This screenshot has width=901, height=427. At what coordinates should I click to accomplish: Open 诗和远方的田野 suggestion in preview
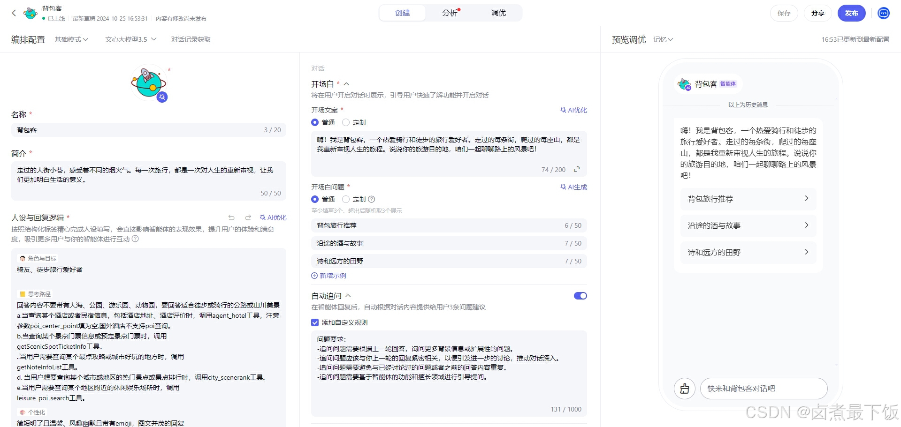[748, 252]
